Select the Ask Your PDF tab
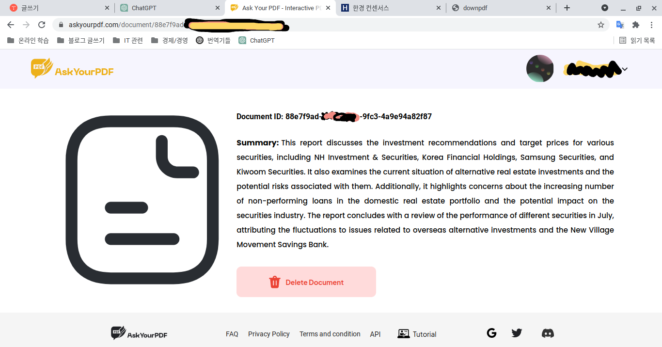Viewport: 662px width, 347px height. 280,8
